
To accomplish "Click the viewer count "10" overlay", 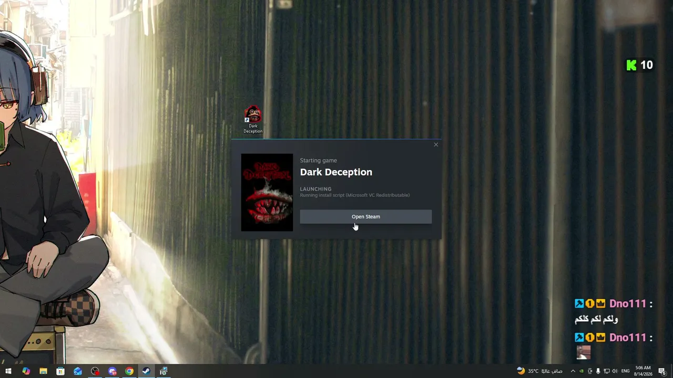I will (x=646, y=65).
